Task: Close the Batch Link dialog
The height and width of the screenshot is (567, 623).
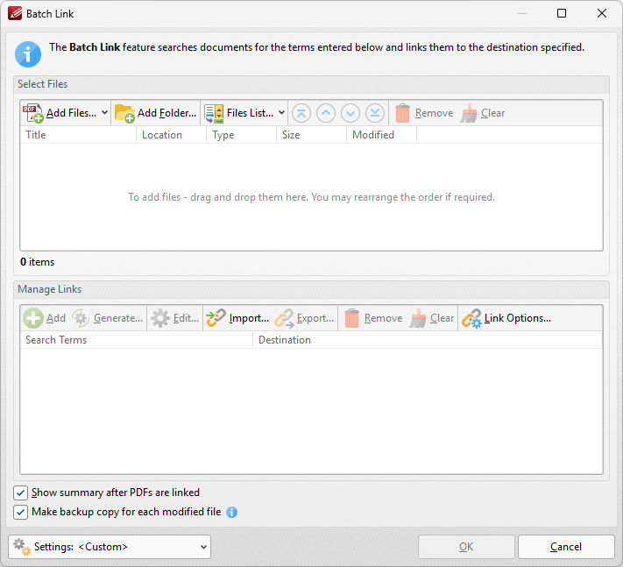Action: (x=602, y=13)
